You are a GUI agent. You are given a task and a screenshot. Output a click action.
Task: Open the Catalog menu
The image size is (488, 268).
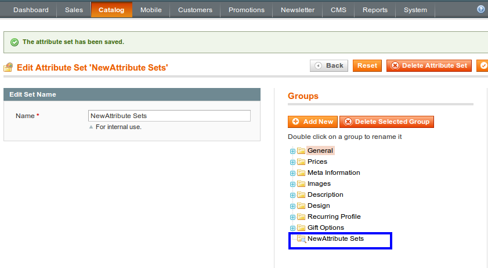click(111, 10)
